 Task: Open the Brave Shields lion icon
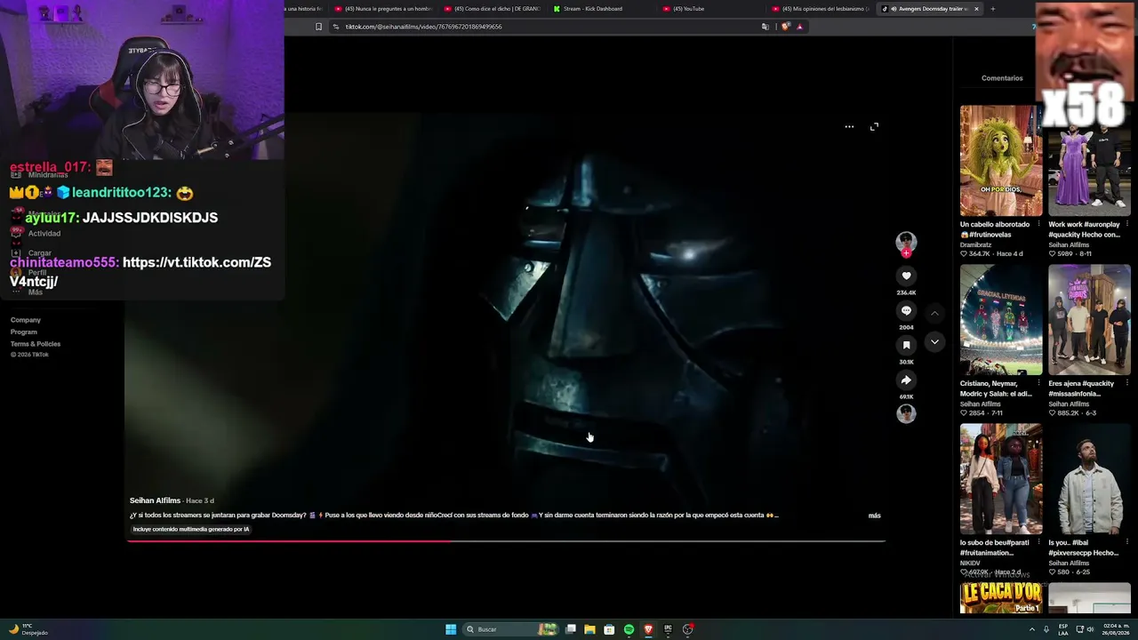pos(786,27)
